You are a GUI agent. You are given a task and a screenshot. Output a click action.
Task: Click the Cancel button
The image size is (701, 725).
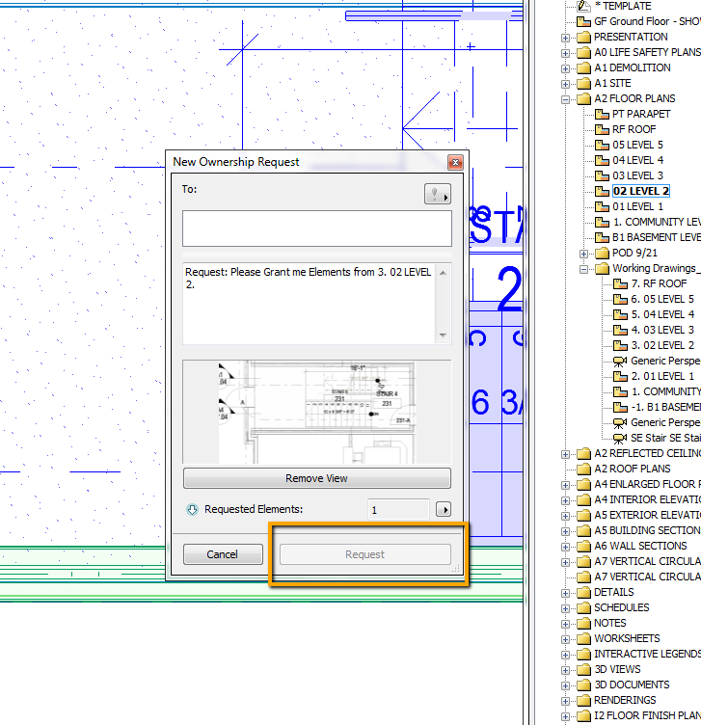[223, 554]
